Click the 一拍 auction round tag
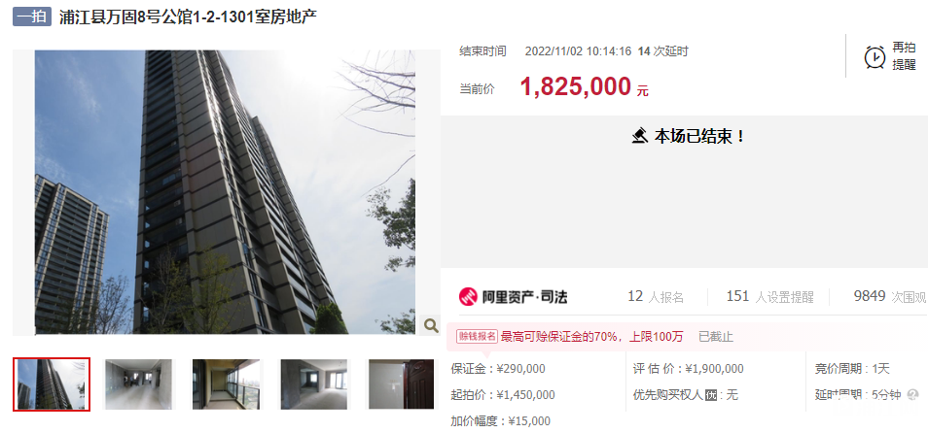This screenshot has height=433, width=928. pyautogui.click(x=32, y=17)
